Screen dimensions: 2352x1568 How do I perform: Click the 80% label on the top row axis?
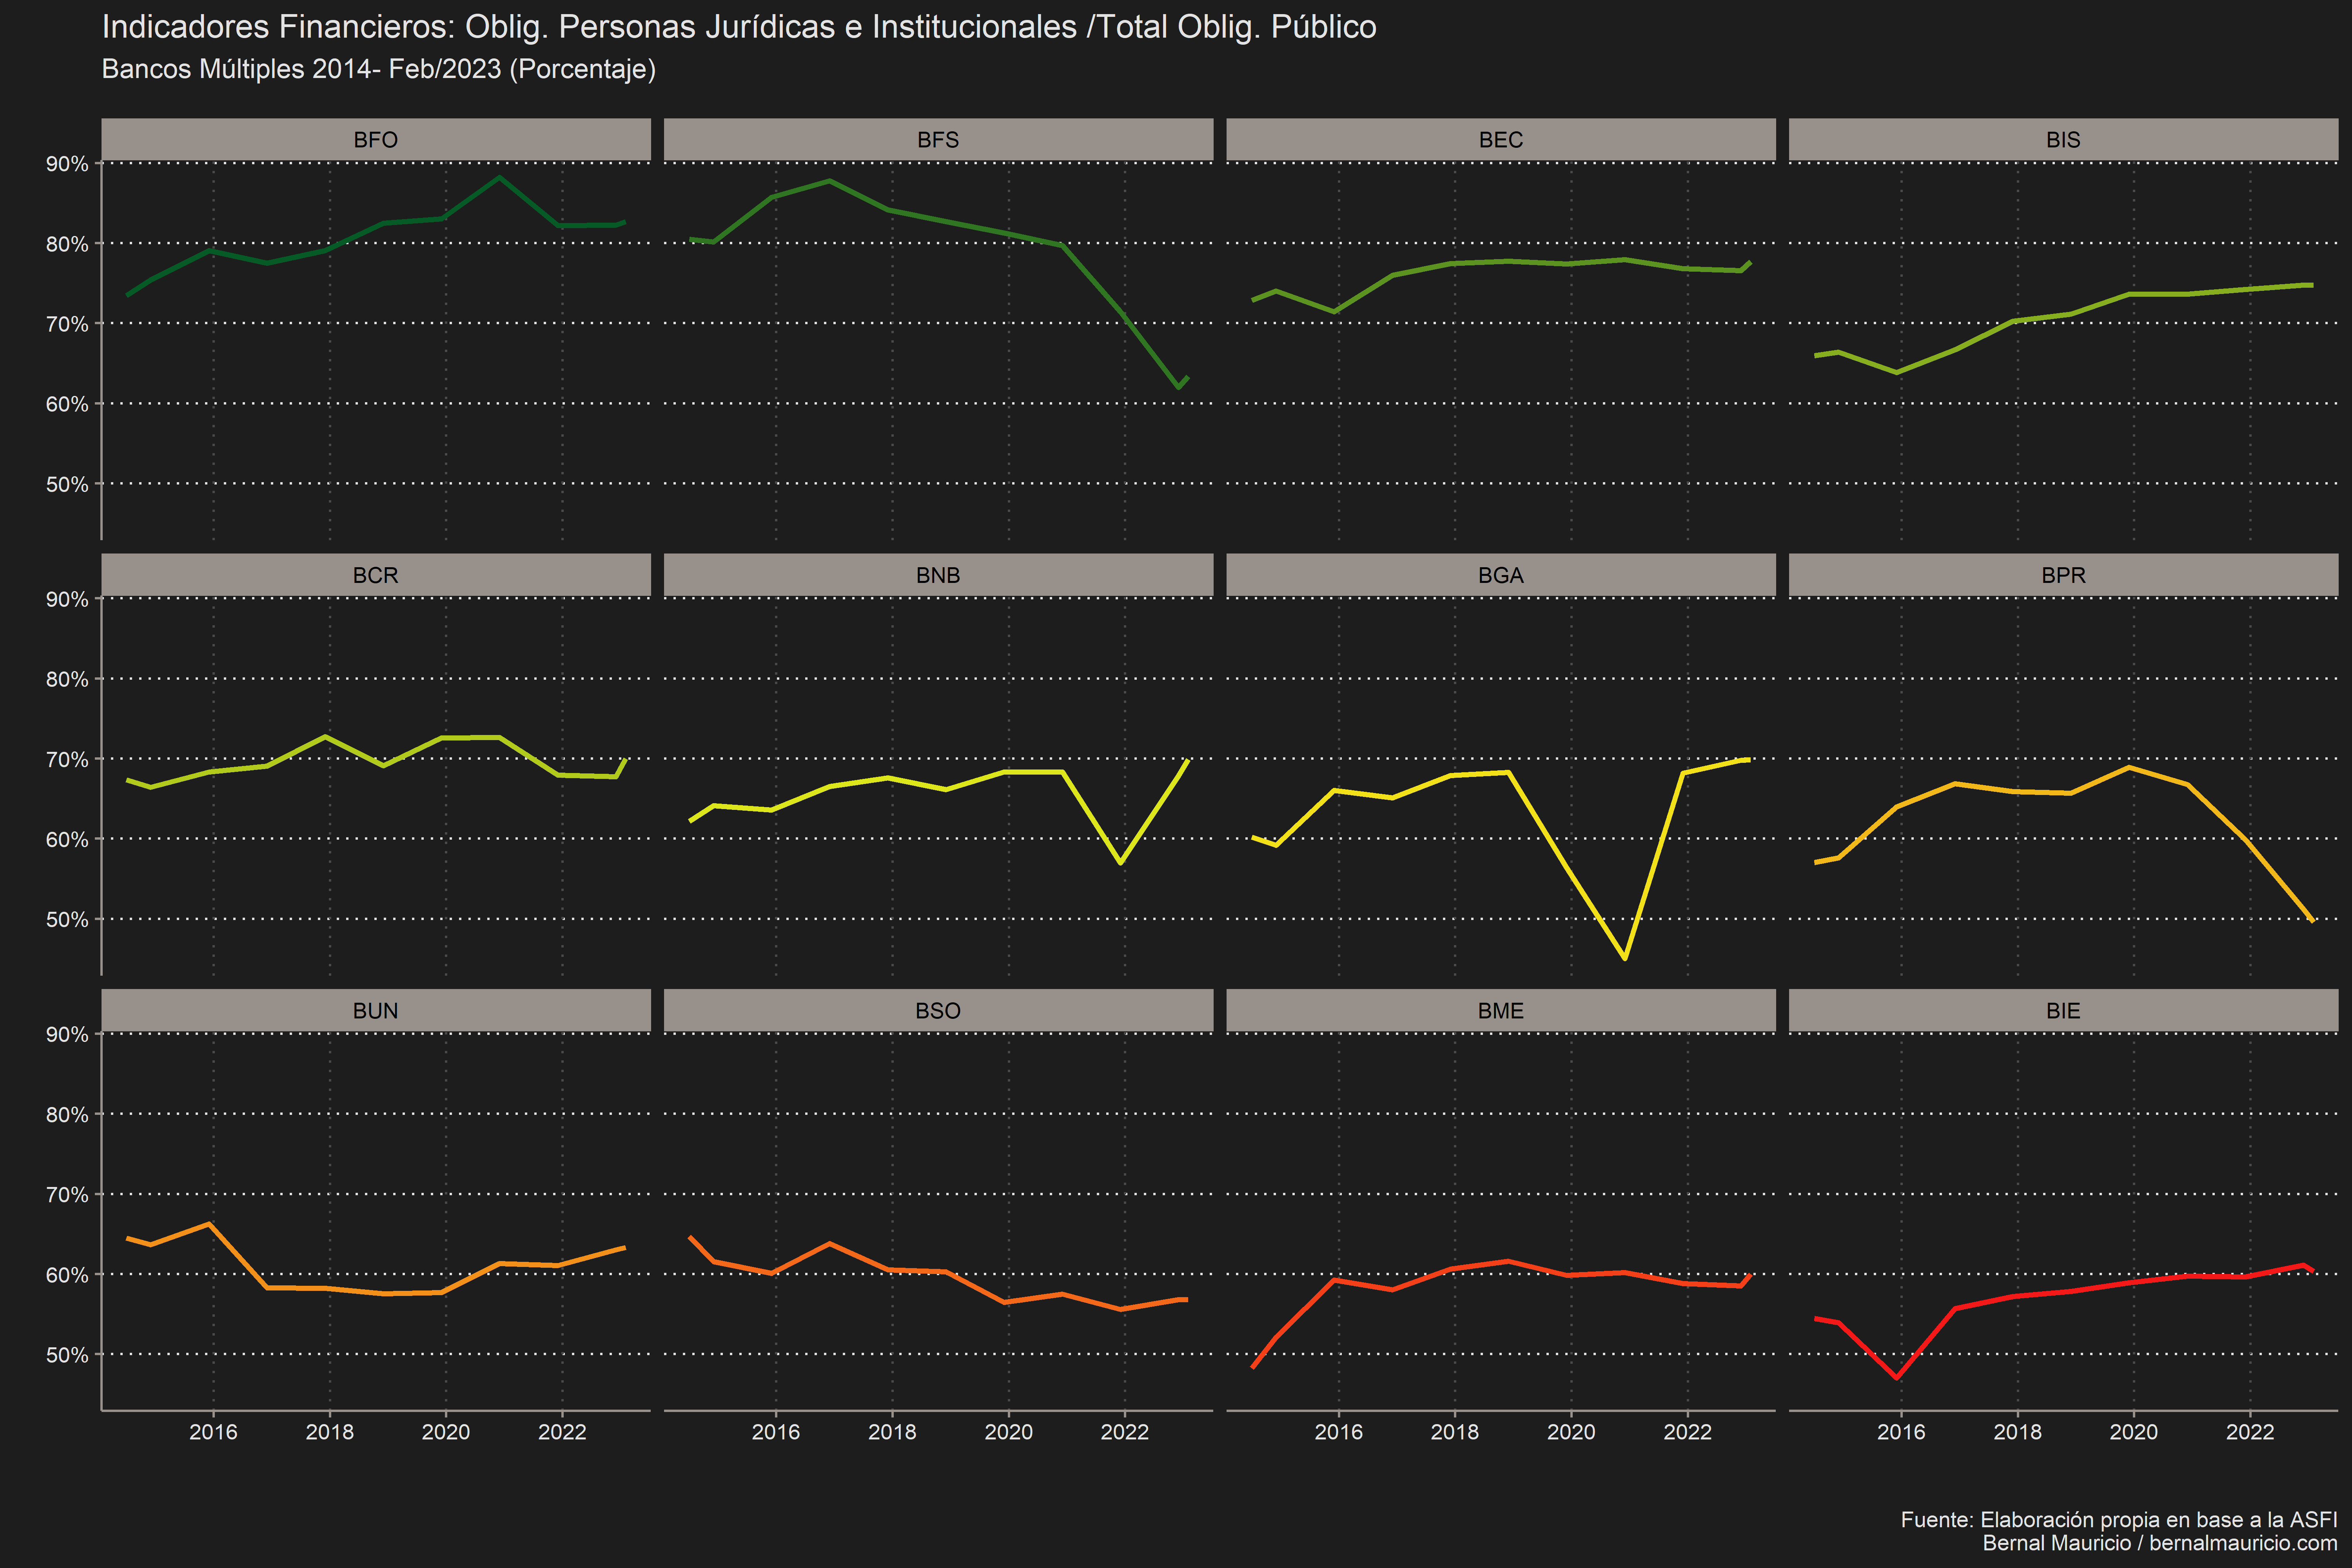tap(67, 244)
